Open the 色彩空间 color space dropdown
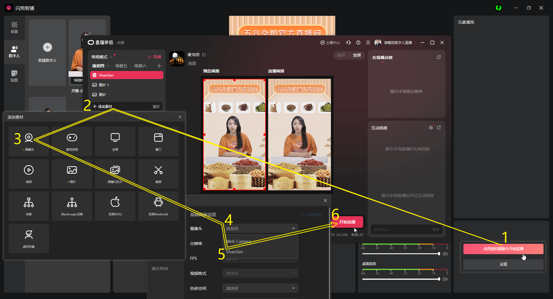Screen dimensions: 553x299 (x=260, y=288)
